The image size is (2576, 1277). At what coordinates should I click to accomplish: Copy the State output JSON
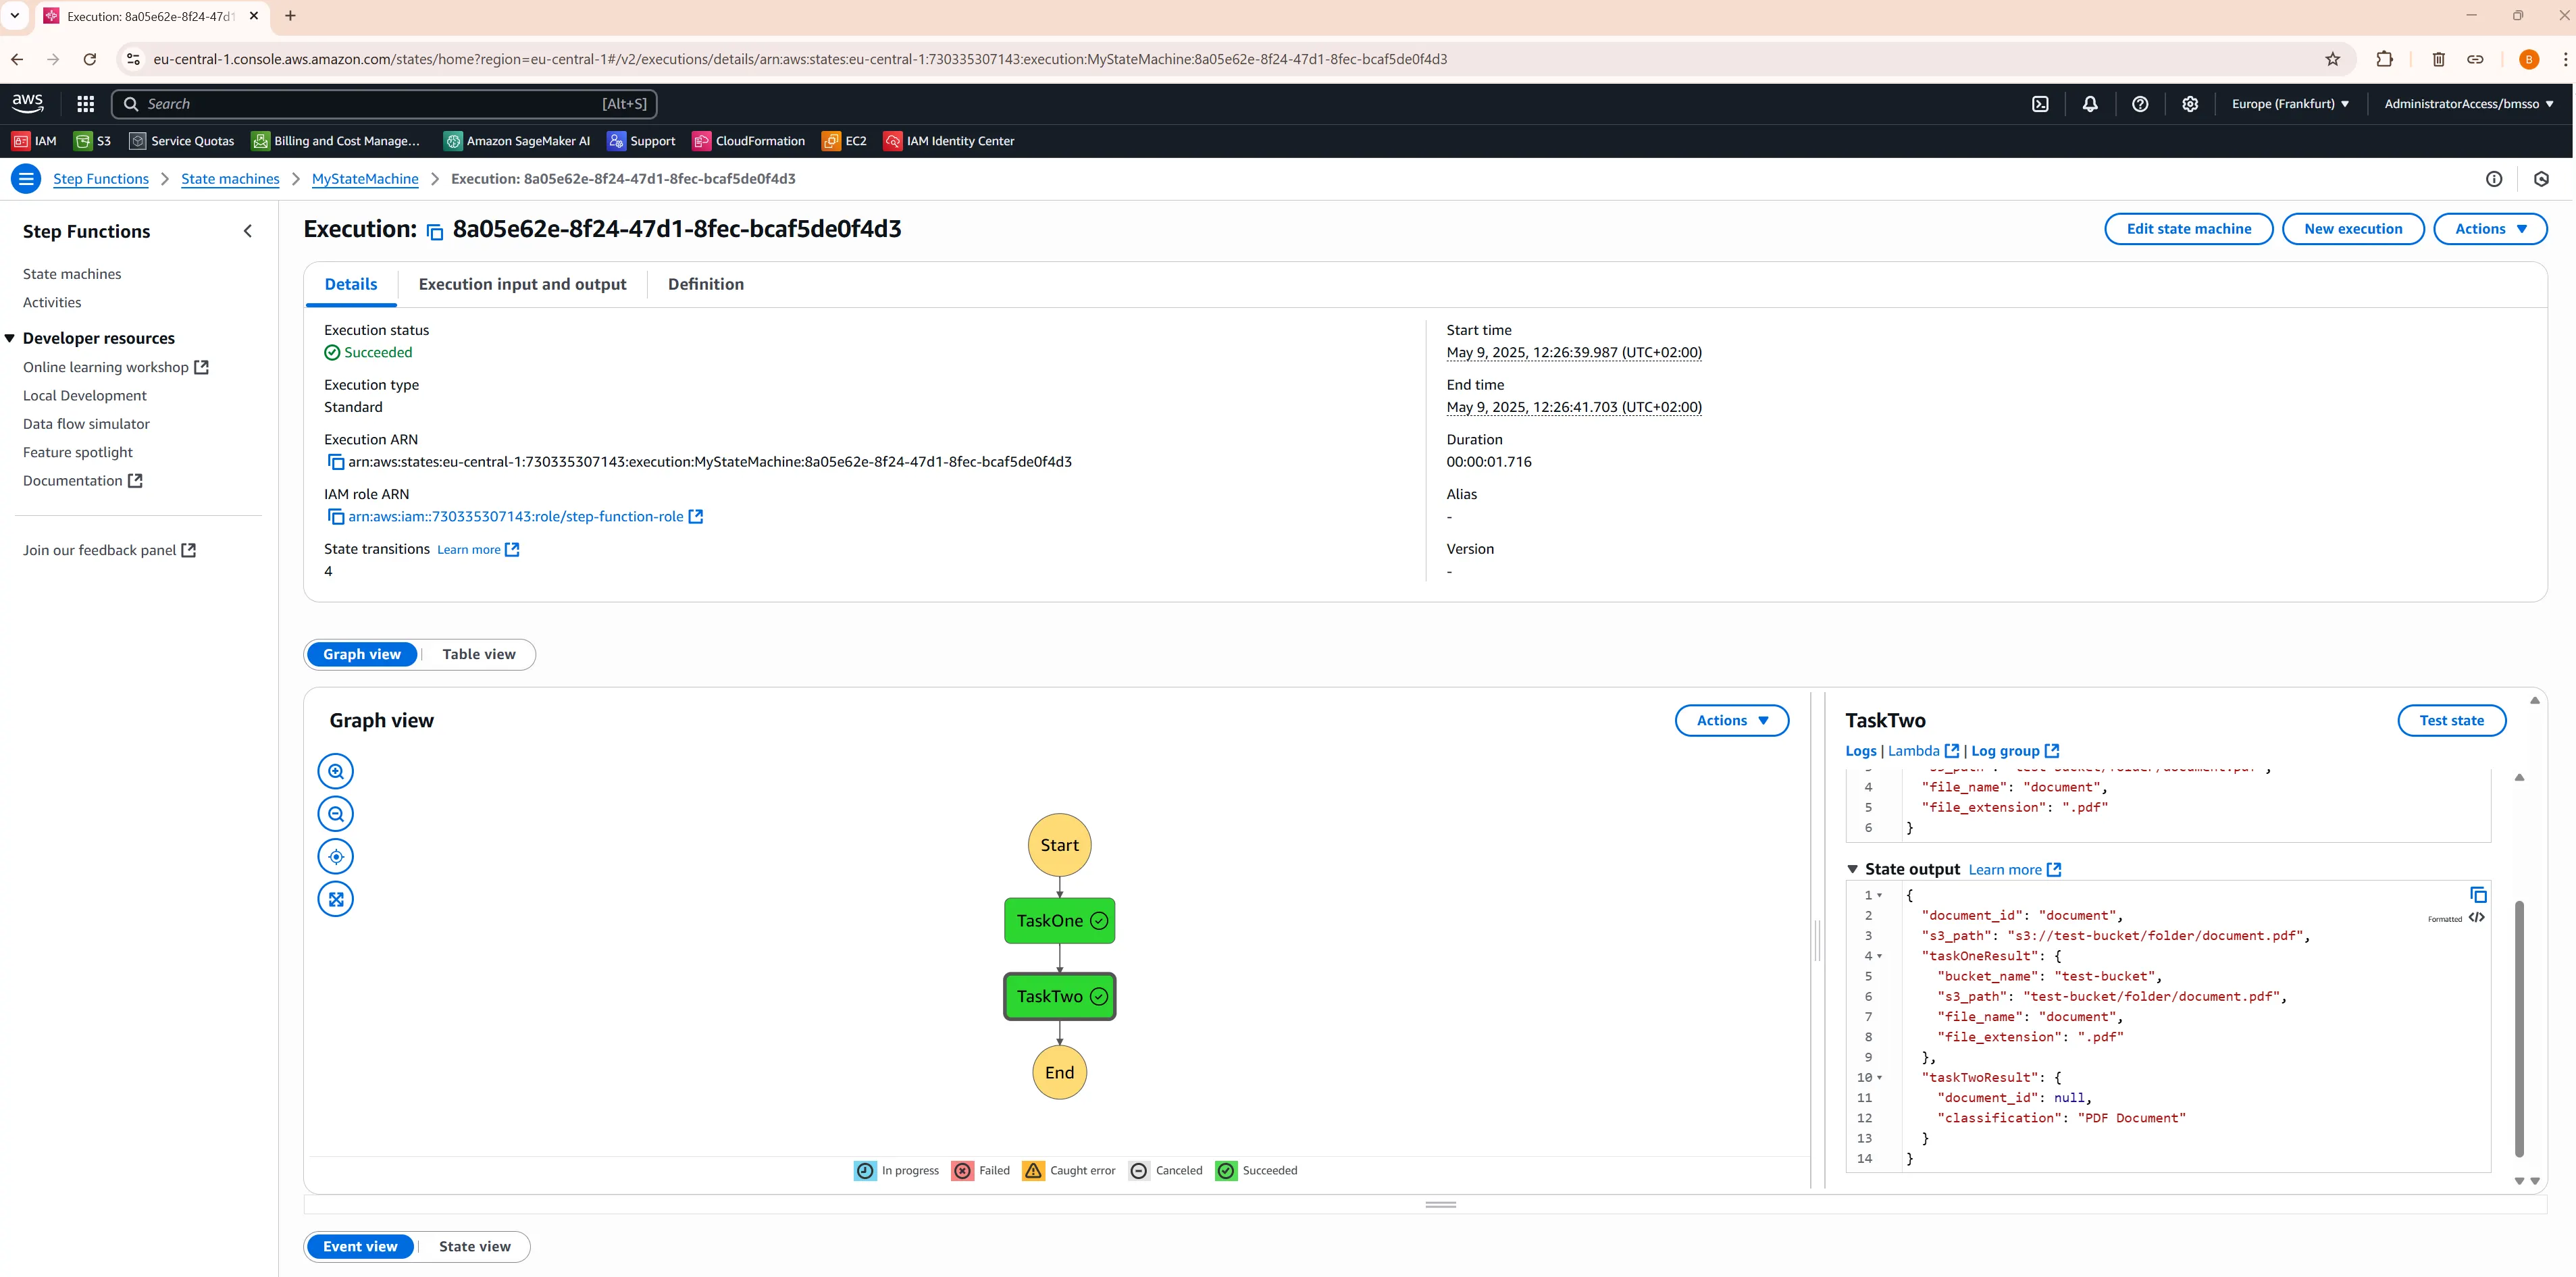click(x=2478, y=895)
